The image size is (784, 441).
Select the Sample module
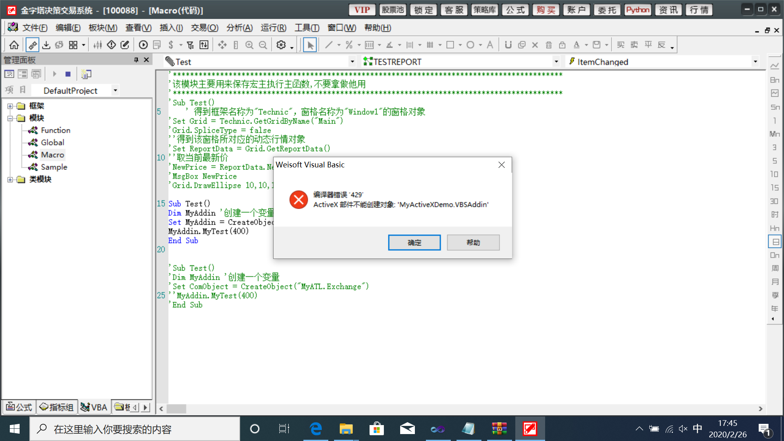(54, 167)
